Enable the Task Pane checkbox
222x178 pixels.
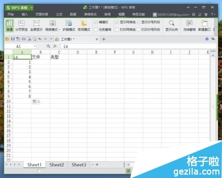[96, 30]
